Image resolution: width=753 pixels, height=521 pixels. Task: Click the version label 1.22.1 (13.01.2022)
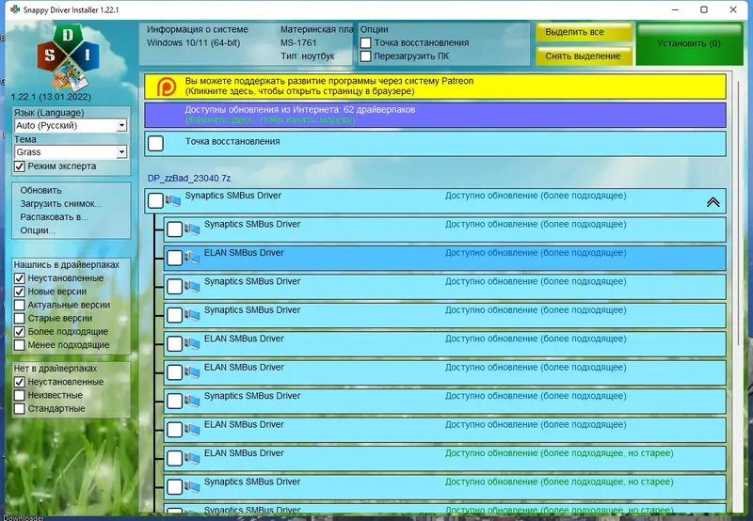pos(51,97)
